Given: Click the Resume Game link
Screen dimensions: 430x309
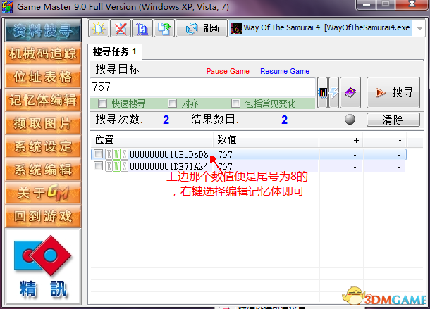Looking at the screenshot, I should [x=285, y=71].
